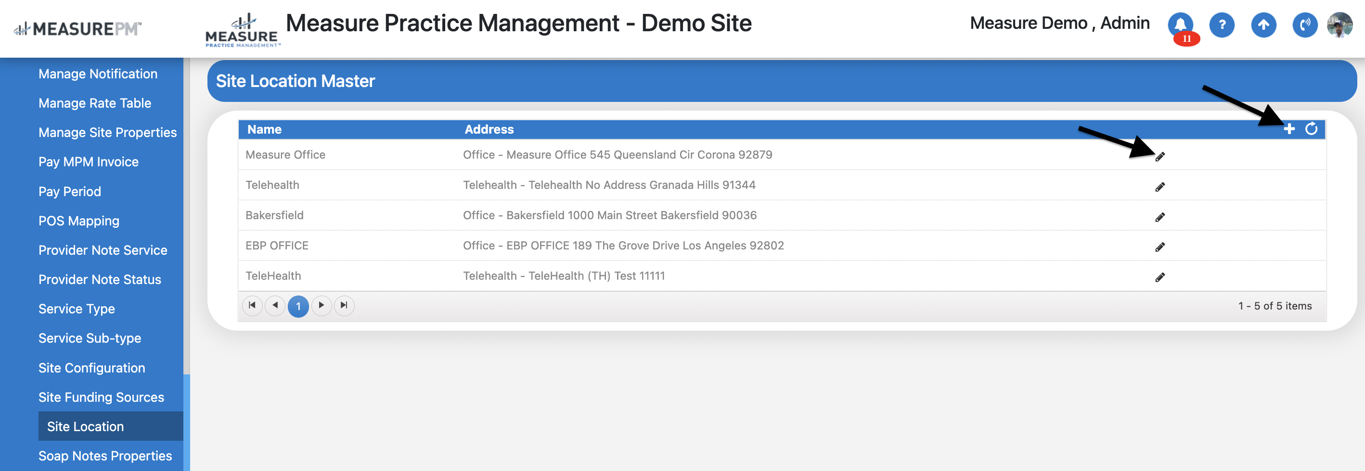Open the user profile avatar
This screenshot has height=471, width=1365.
(1339, 25)
